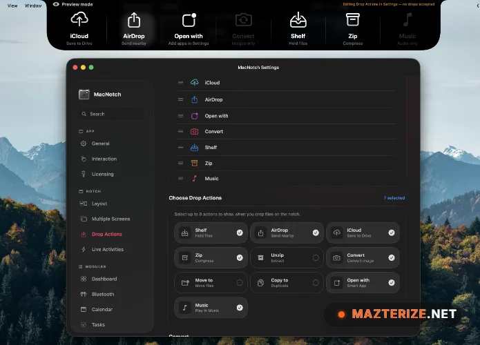Open the Layout settings section
The height and width of the screenshot is (345, 480).
pyautogui.click(x=99, y=204)
